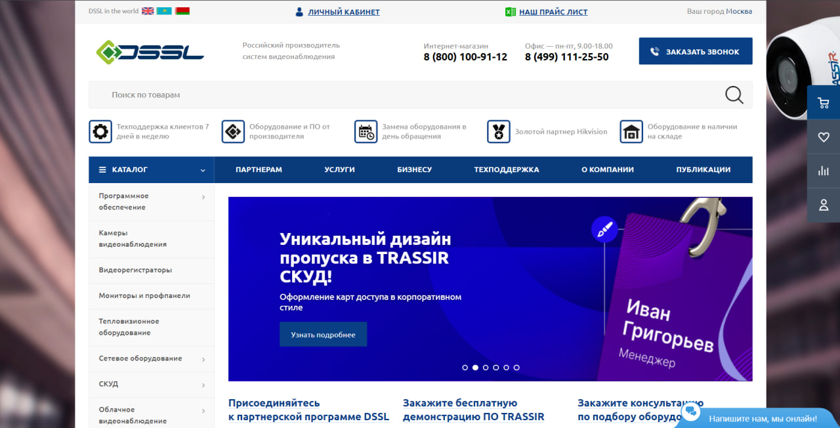Click the warehouse stock icon
Image resolution: width=840 pixels, height=428 pixels.
[x=631, y=131]
